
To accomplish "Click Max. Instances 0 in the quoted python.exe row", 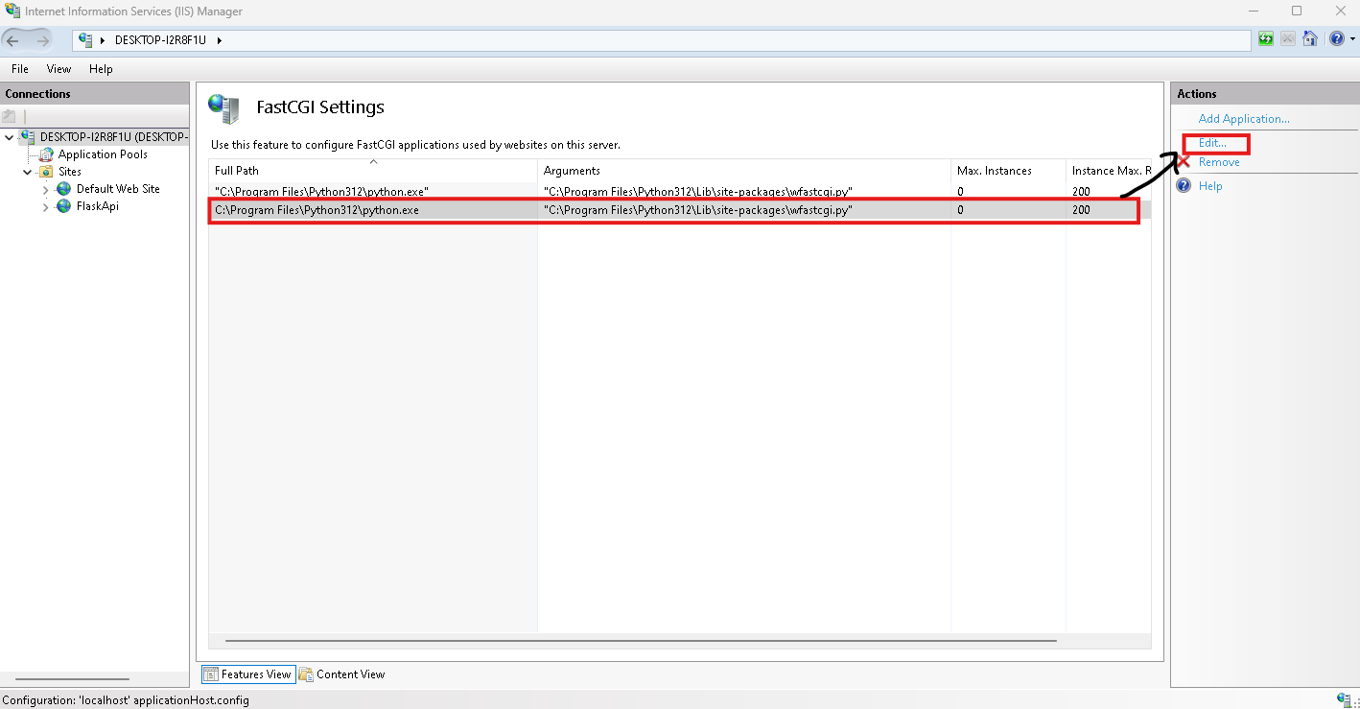I will 960,192.
